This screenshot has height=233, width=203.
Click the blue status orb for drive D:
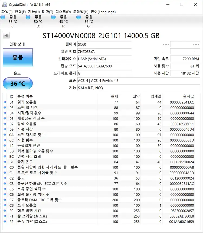pos(28,17)
